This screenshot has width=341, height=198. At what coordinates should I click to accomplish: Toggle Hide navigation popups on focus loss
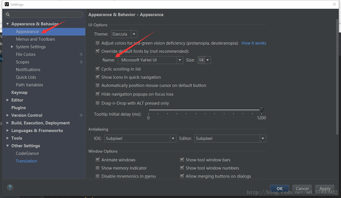pyautogui.click(x=97, y=94)
